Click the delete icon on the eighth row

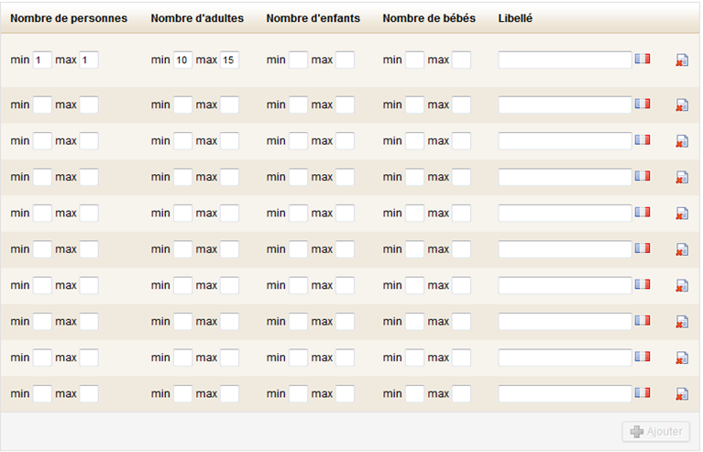[x=682, y=322]
